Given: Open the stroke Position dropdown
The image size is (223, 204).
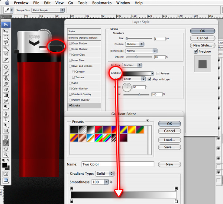Looking at the screenshot, I should [x=135, y=44].
